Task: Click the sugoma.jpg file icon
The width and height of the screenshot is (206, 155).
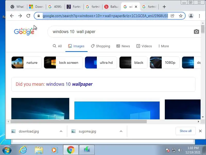Action: point(73,131)
